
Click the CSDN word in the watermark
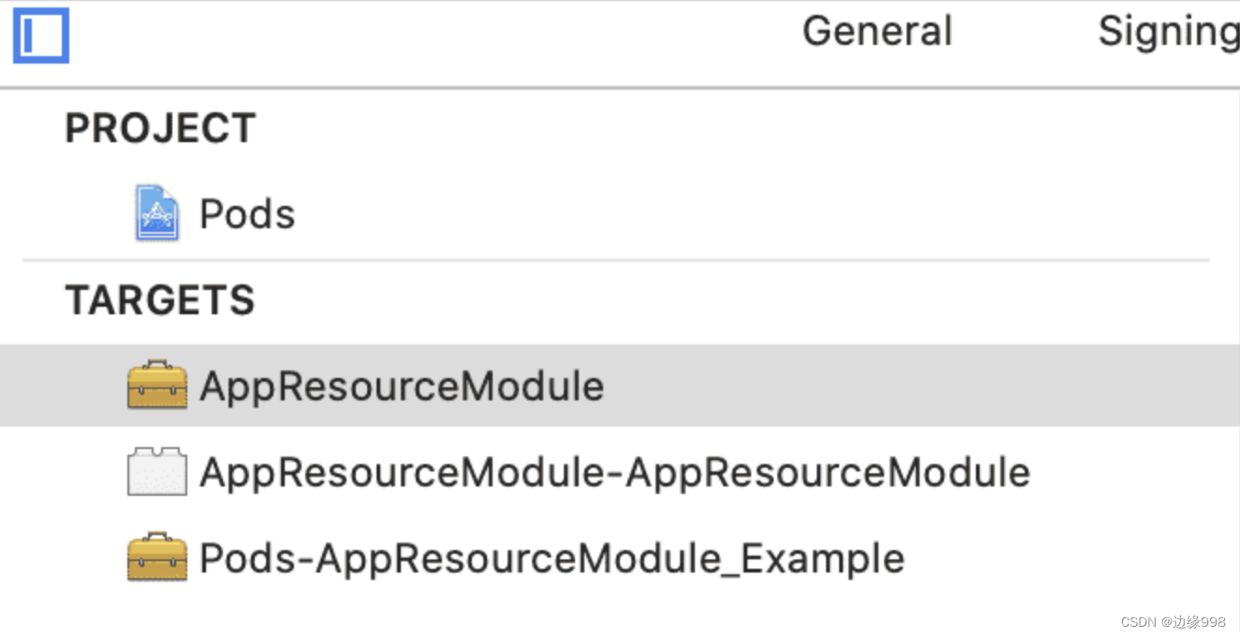click(1139, 622)
